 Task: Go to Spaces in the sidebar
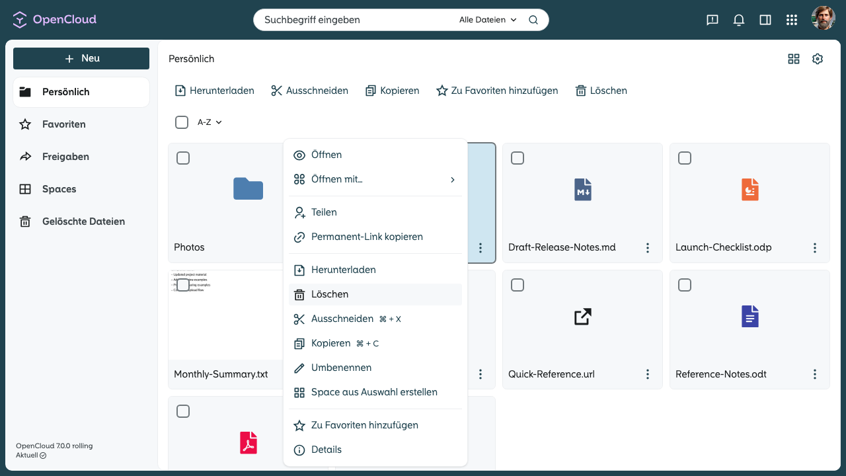click(81, 189)
